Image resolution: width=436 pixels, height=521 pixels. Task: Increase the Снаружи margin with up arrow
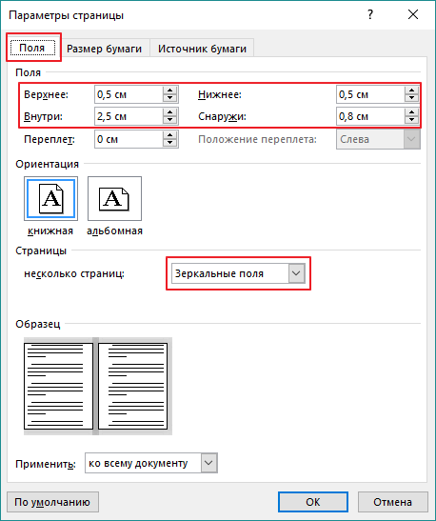412,112
